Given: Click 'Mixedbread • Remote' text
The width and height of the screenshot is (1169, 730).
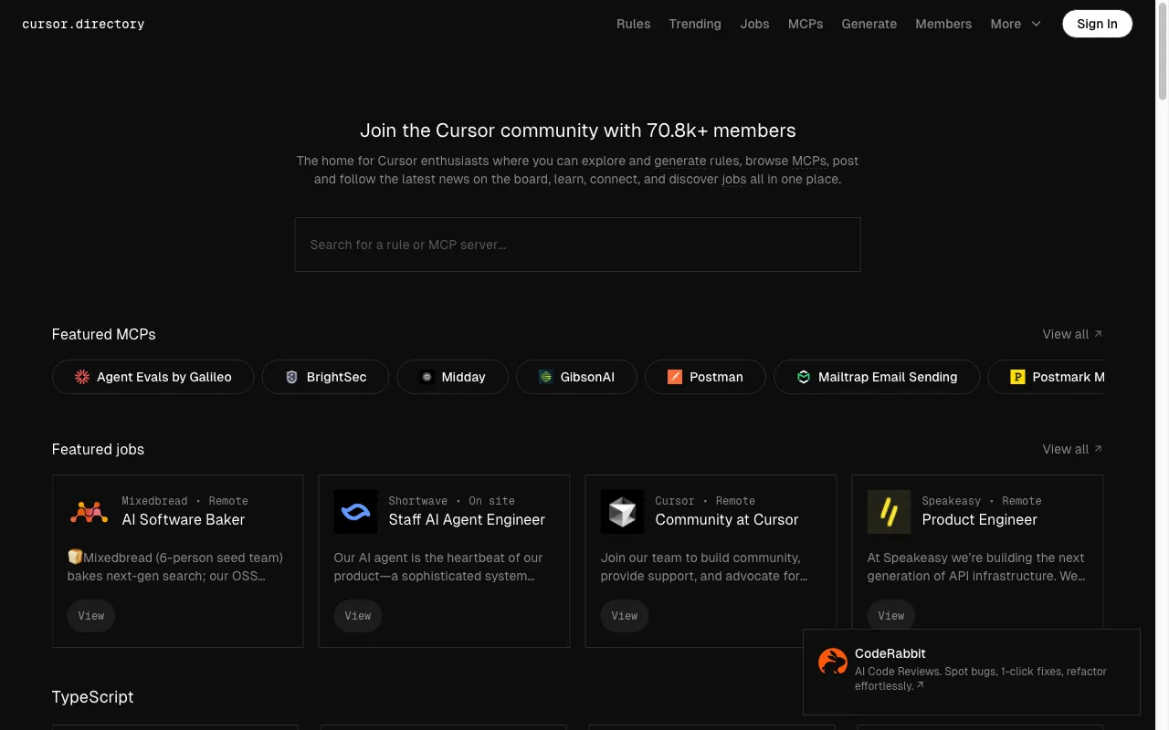Looking at the screenshot, I should pos(184,501).
